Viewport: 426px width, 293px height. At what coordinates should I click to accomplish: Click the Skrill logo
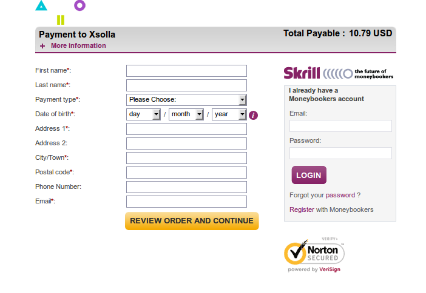[302, 73]
